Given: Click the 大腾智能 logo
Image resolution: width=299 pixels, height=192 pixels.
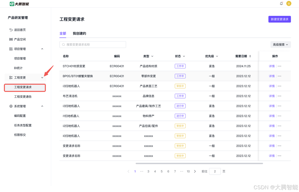Looking at the screenshot, I should 19,4.
